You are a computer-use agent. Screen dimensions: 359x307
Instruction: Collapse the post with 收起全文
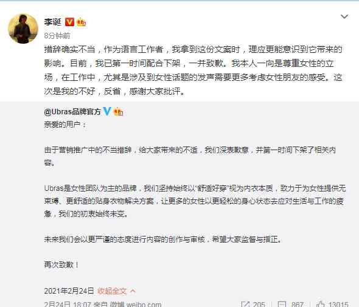[x=112, y=291]
